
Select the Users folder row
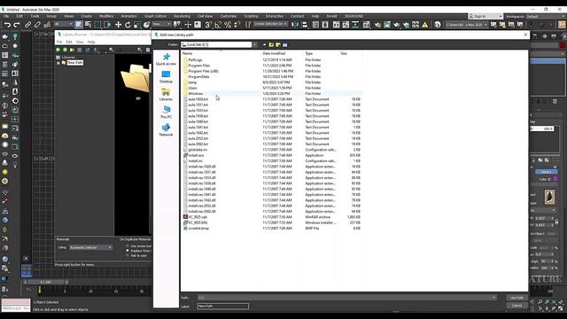pyautogui.click(x=272, y=88)
